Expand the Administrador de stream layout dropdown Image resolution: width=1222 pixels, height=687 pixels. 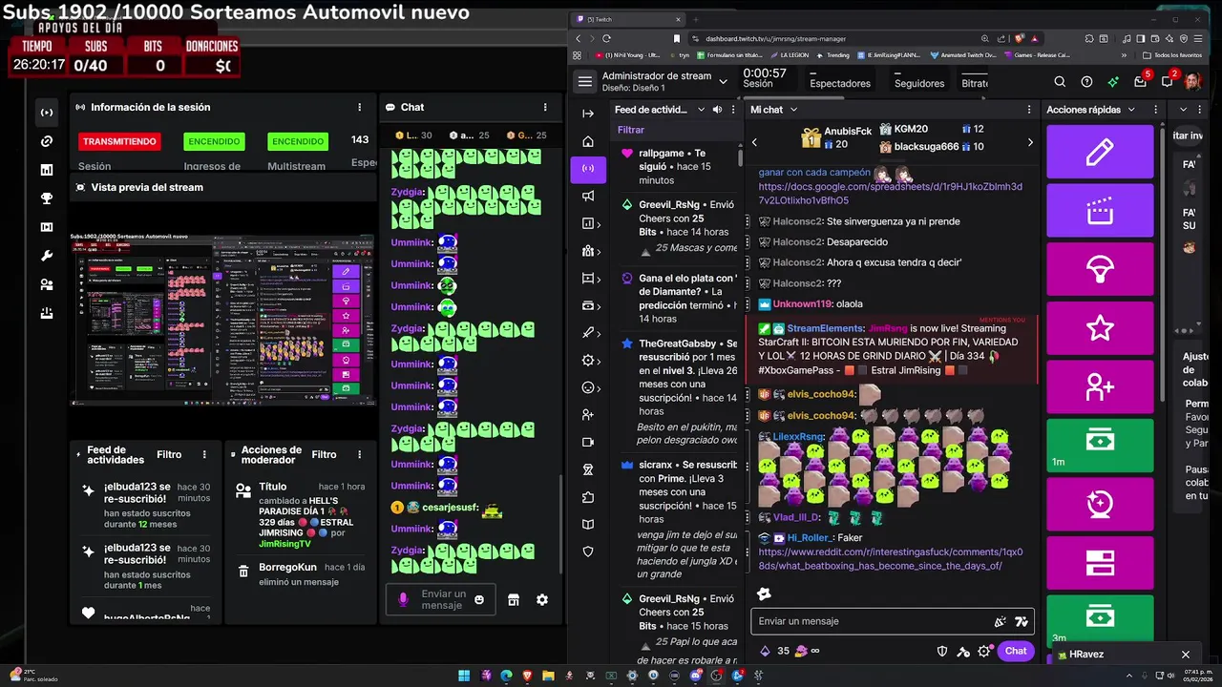point(723,82)
